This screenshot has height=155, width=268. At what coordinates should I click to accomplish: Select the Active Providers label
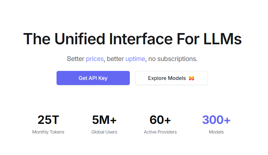click(160, 132)
